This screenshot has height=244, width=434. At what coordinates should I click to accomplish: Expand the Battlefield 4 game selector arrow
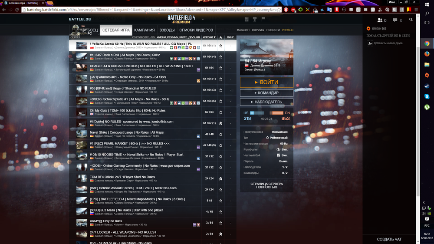[x=203, y=20]
